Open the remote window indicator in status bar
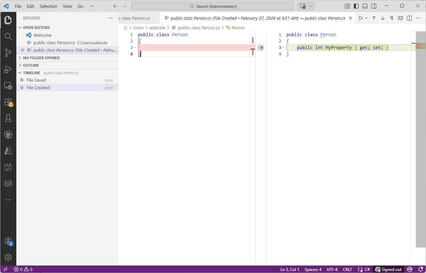 [x=5, y=269]
